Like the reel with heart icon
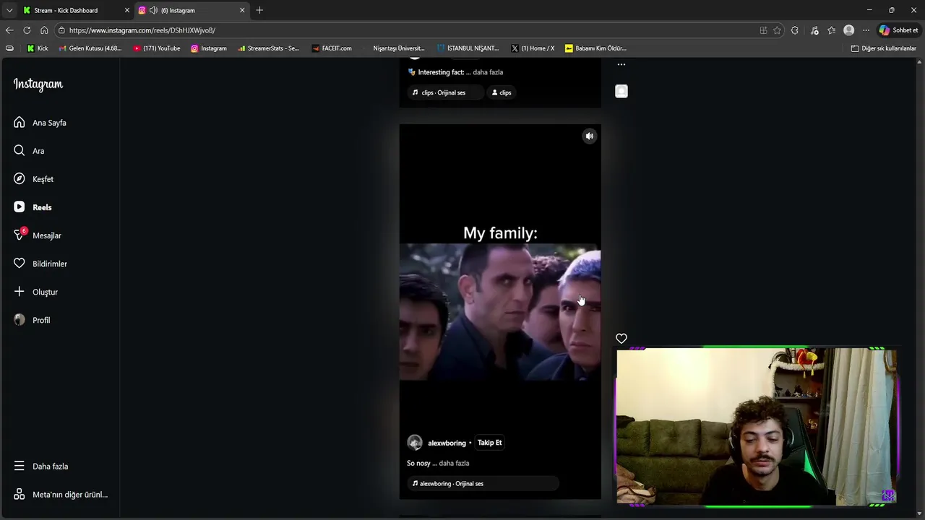 tap(621, 338)
